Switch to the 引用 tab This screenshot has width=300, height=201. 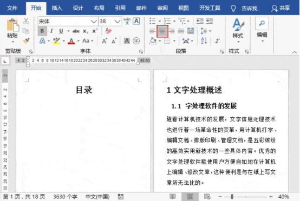120,8
